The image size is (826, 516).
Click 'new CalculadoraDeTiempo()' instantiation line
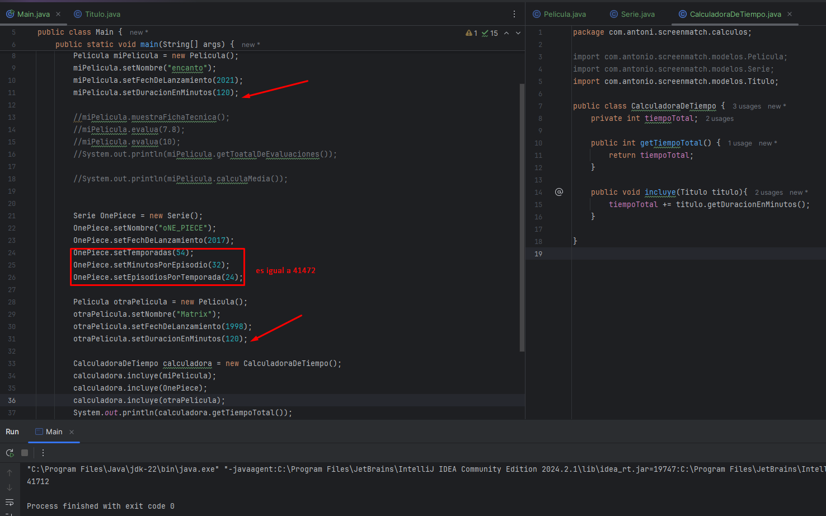207,363
